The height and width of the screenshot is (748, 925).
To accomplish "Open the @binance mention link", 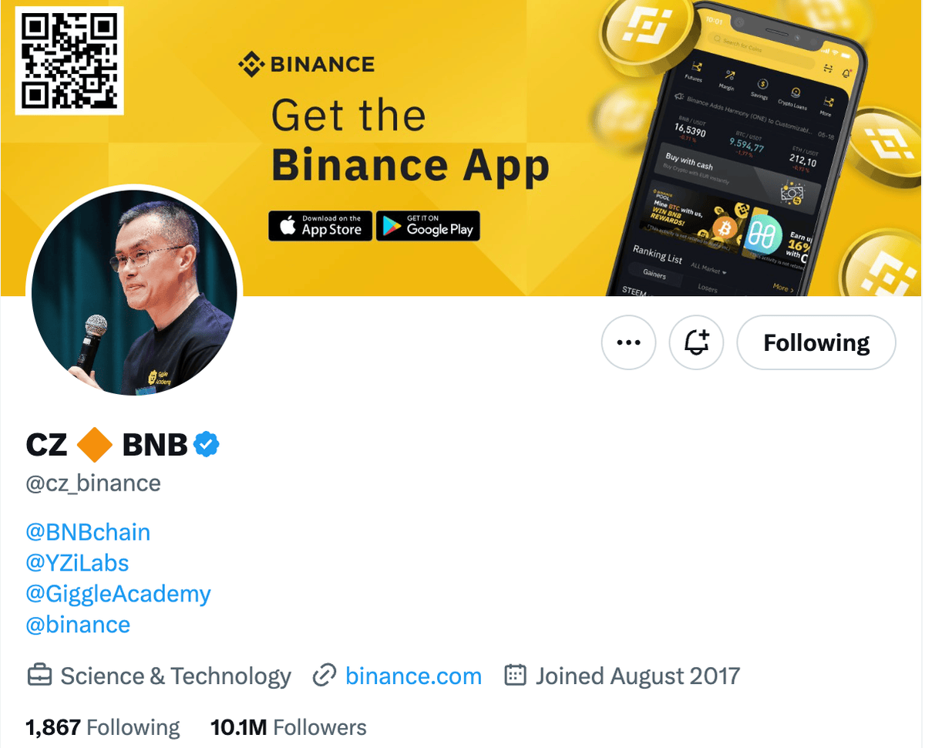I will click(x=78, y=625).
